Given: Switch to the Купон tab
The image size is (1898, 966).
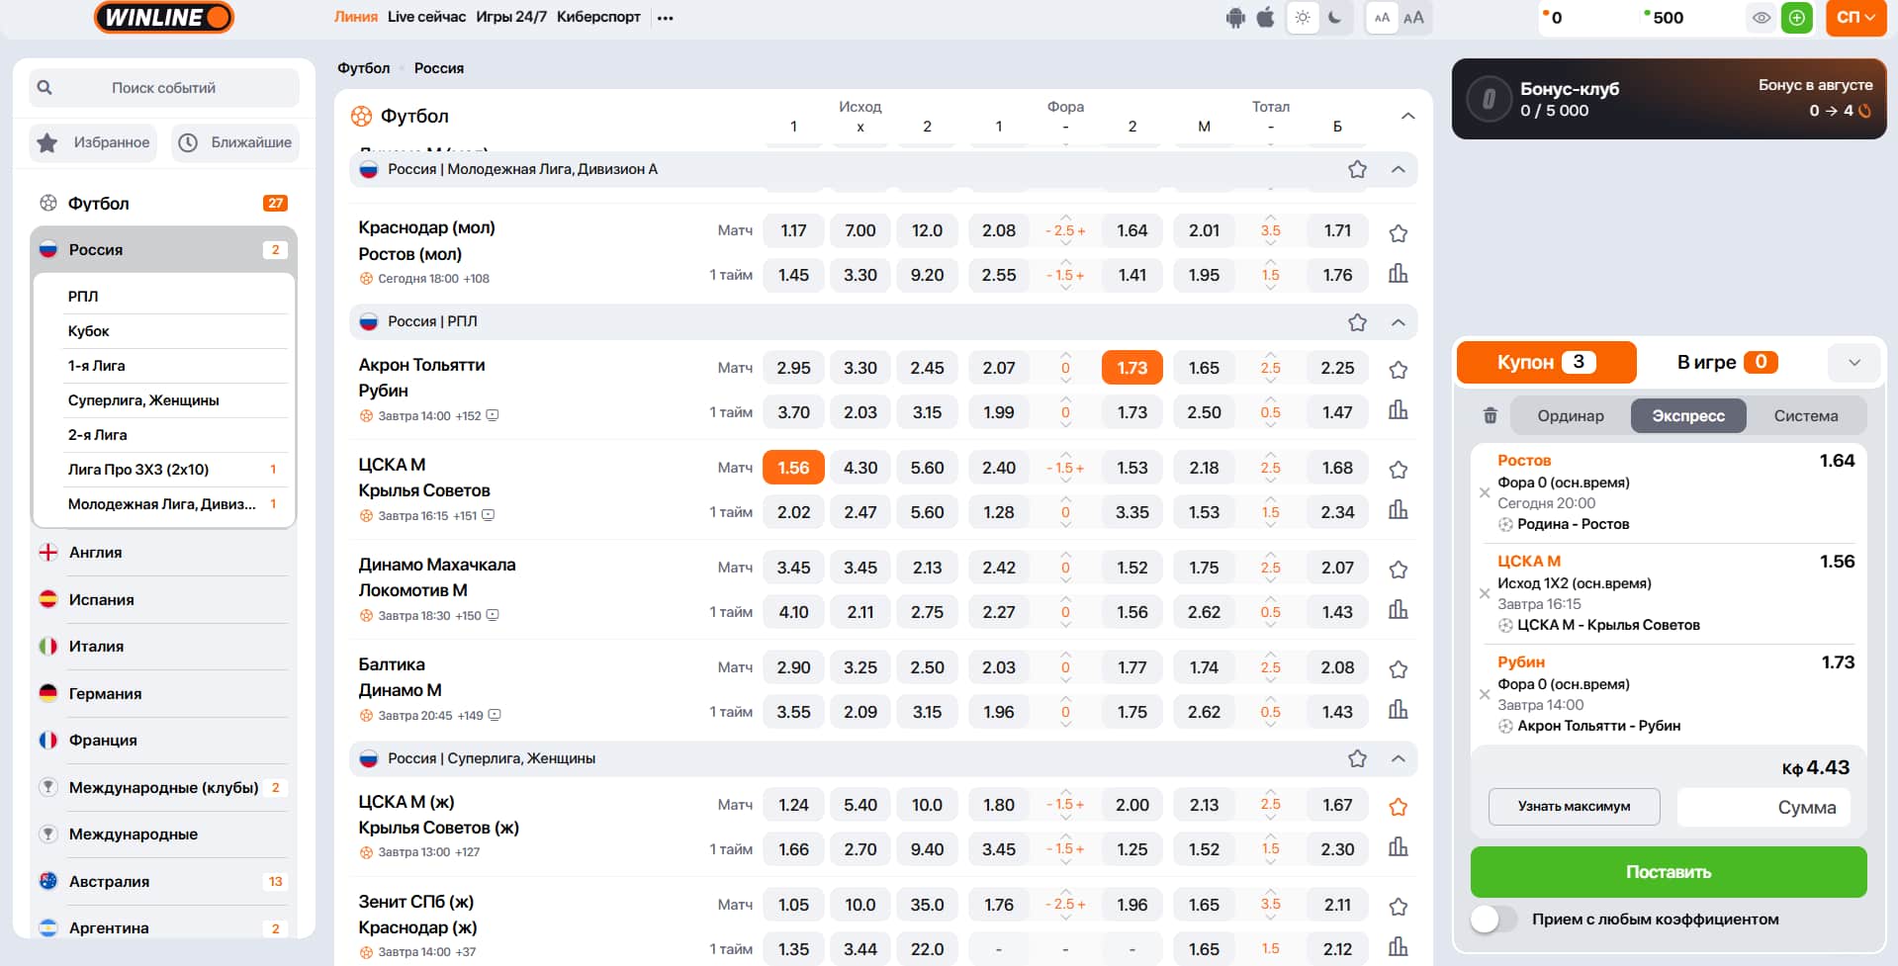Looking at the screenshot, I should [x=1546, y=362].
